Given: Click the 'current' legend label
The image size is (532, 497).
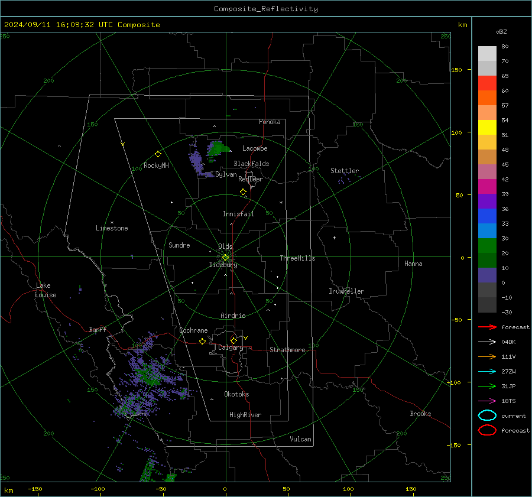Looking at the screenshot, I should (x=514, y=416).
